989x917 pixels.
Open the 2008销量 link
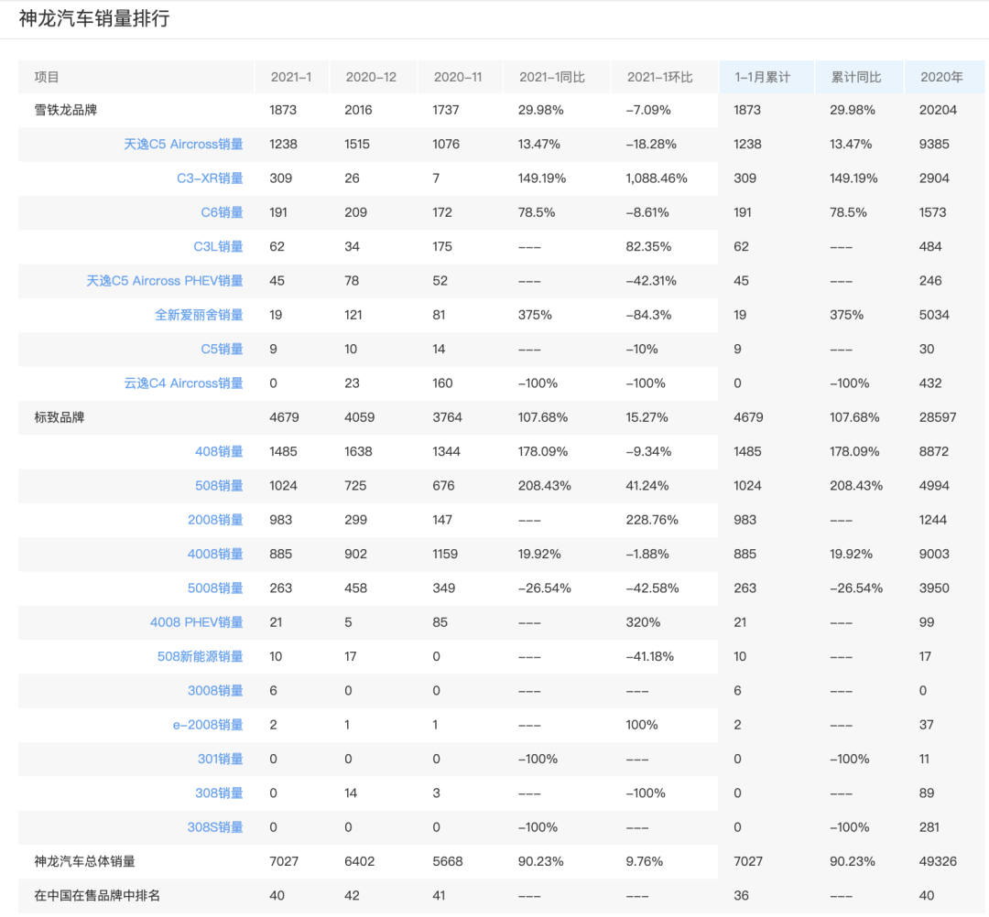pos(215,519)
